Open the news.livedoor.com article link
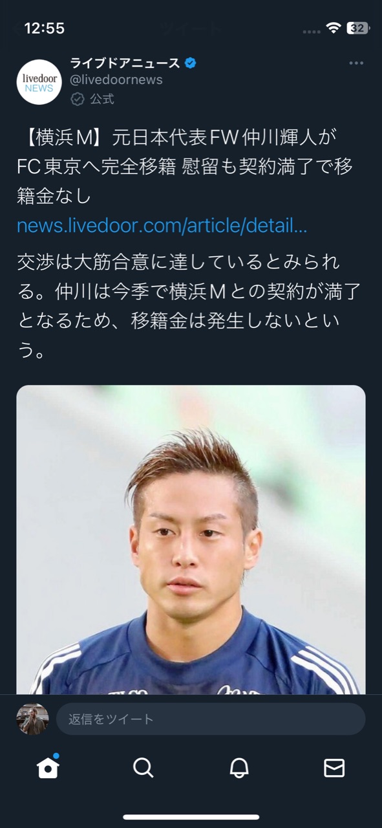The width and height of the screenshot is (382, 828). coord(162,226)
